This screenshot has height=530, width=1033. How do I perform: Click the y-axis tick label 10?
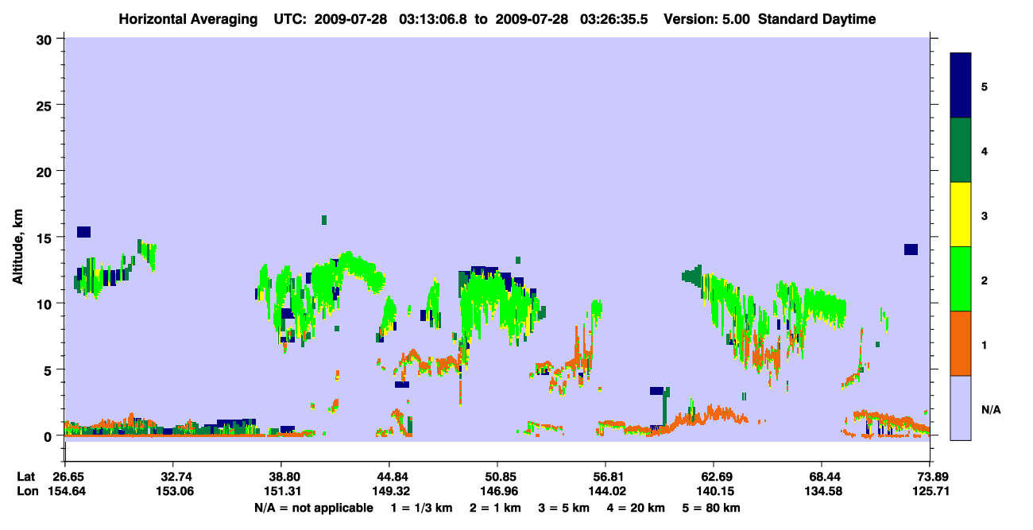(x=46, y=304)
